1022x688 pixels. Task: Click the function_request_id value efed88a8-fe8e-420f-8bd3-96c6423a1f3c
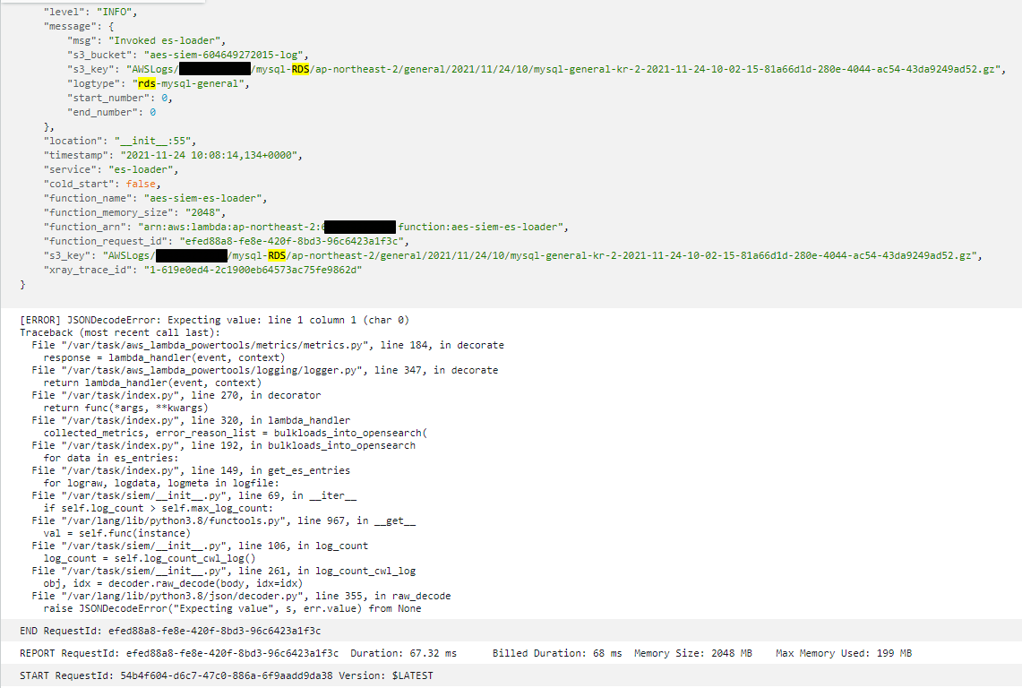pyautogui.click(x=291, y=241)
